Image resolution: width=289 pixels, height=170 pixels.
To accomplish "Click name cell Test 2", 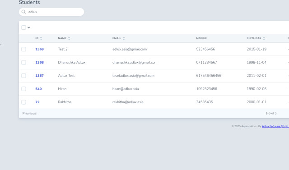I will pos(63,49).
